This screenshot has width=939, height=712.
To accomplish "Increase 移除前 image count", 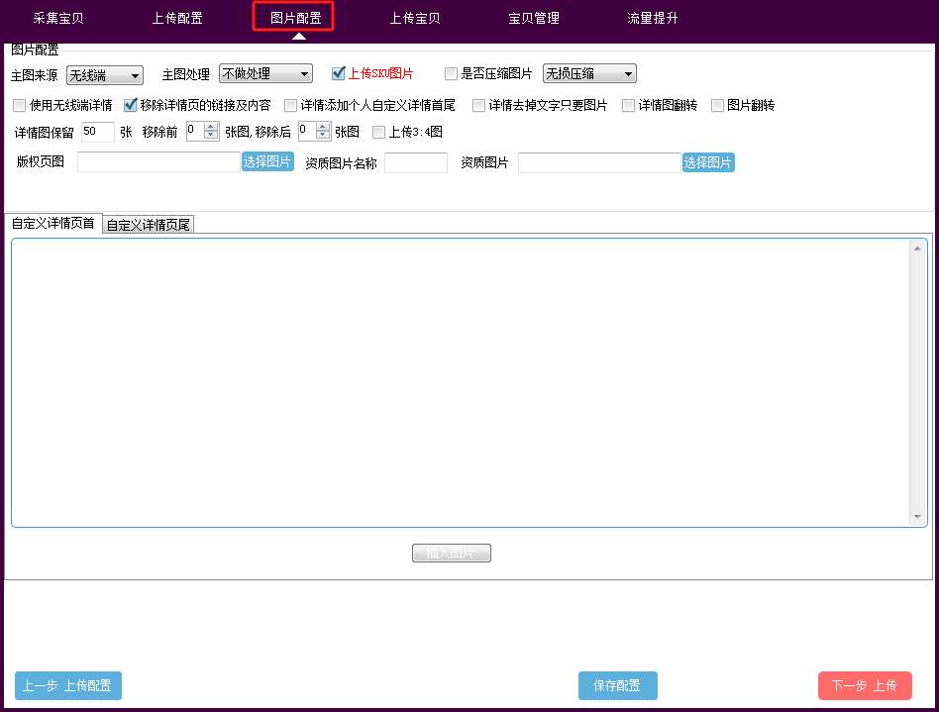I will click(211, 127).
